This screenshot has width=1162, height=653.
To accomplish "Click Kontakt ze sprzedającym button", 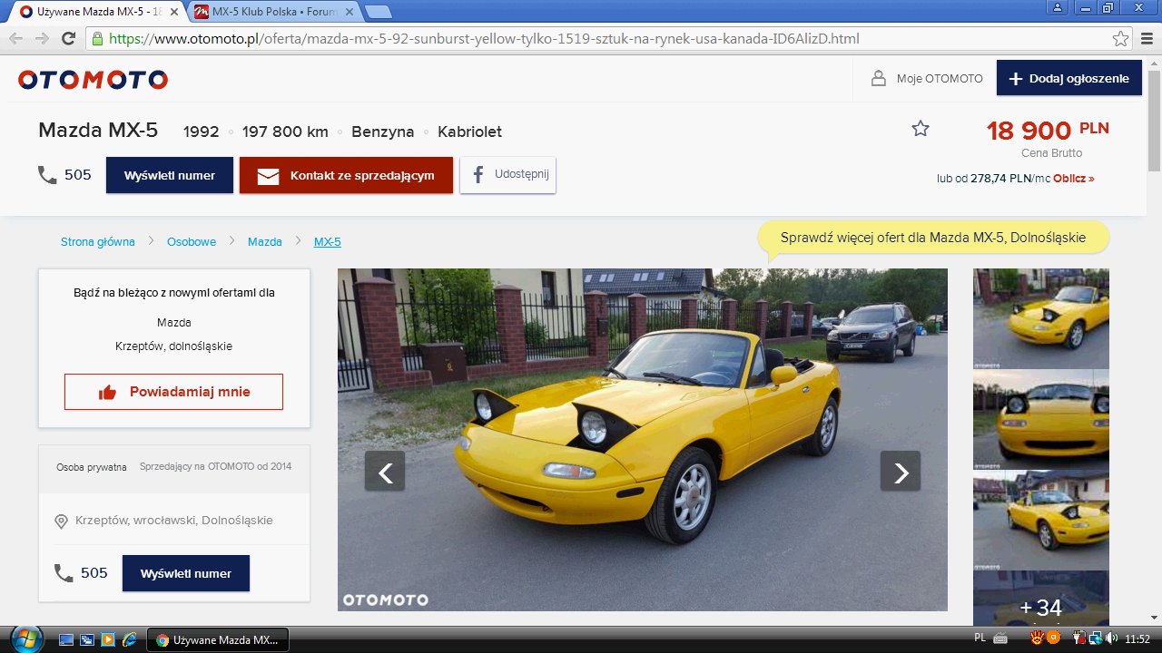I will click(x=346, y=175).
